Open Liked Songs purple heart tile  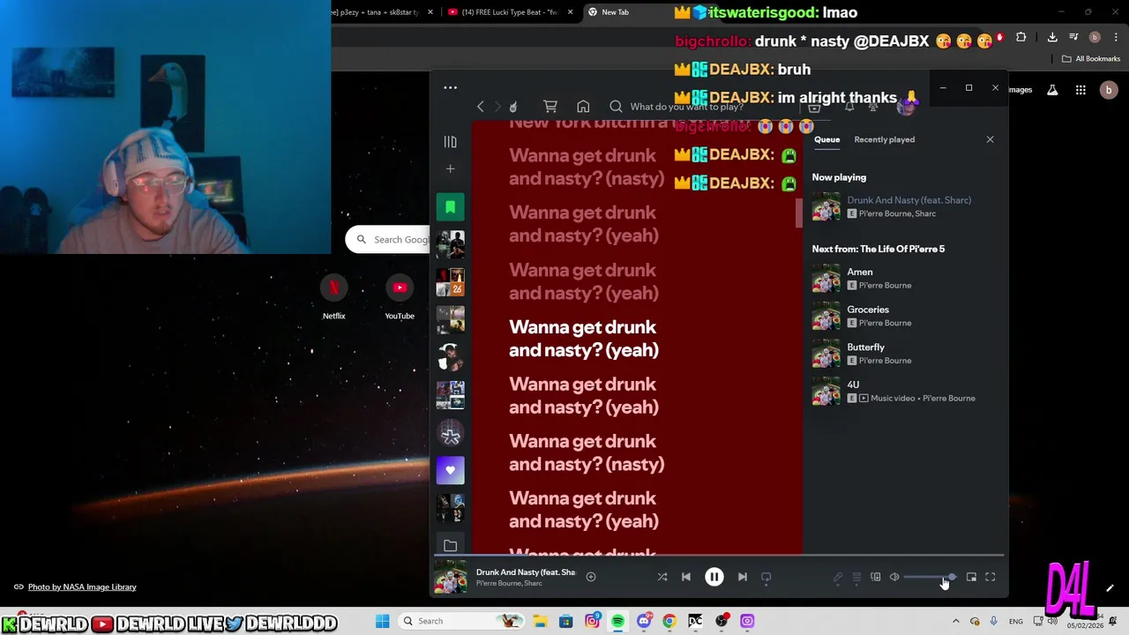click(x=450, y=470)
